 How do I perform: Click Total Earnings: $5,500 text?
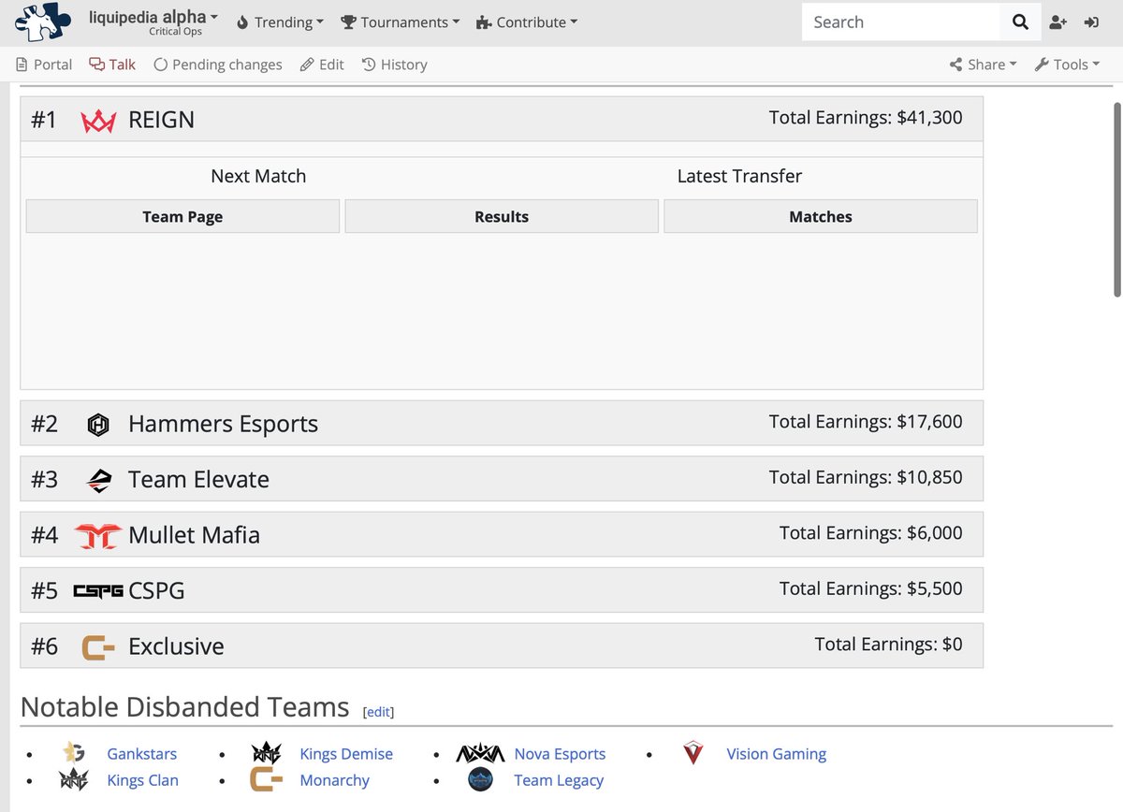pos(870,588)
